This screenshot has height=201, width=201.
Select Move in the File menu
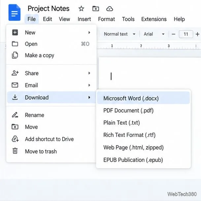51,127
